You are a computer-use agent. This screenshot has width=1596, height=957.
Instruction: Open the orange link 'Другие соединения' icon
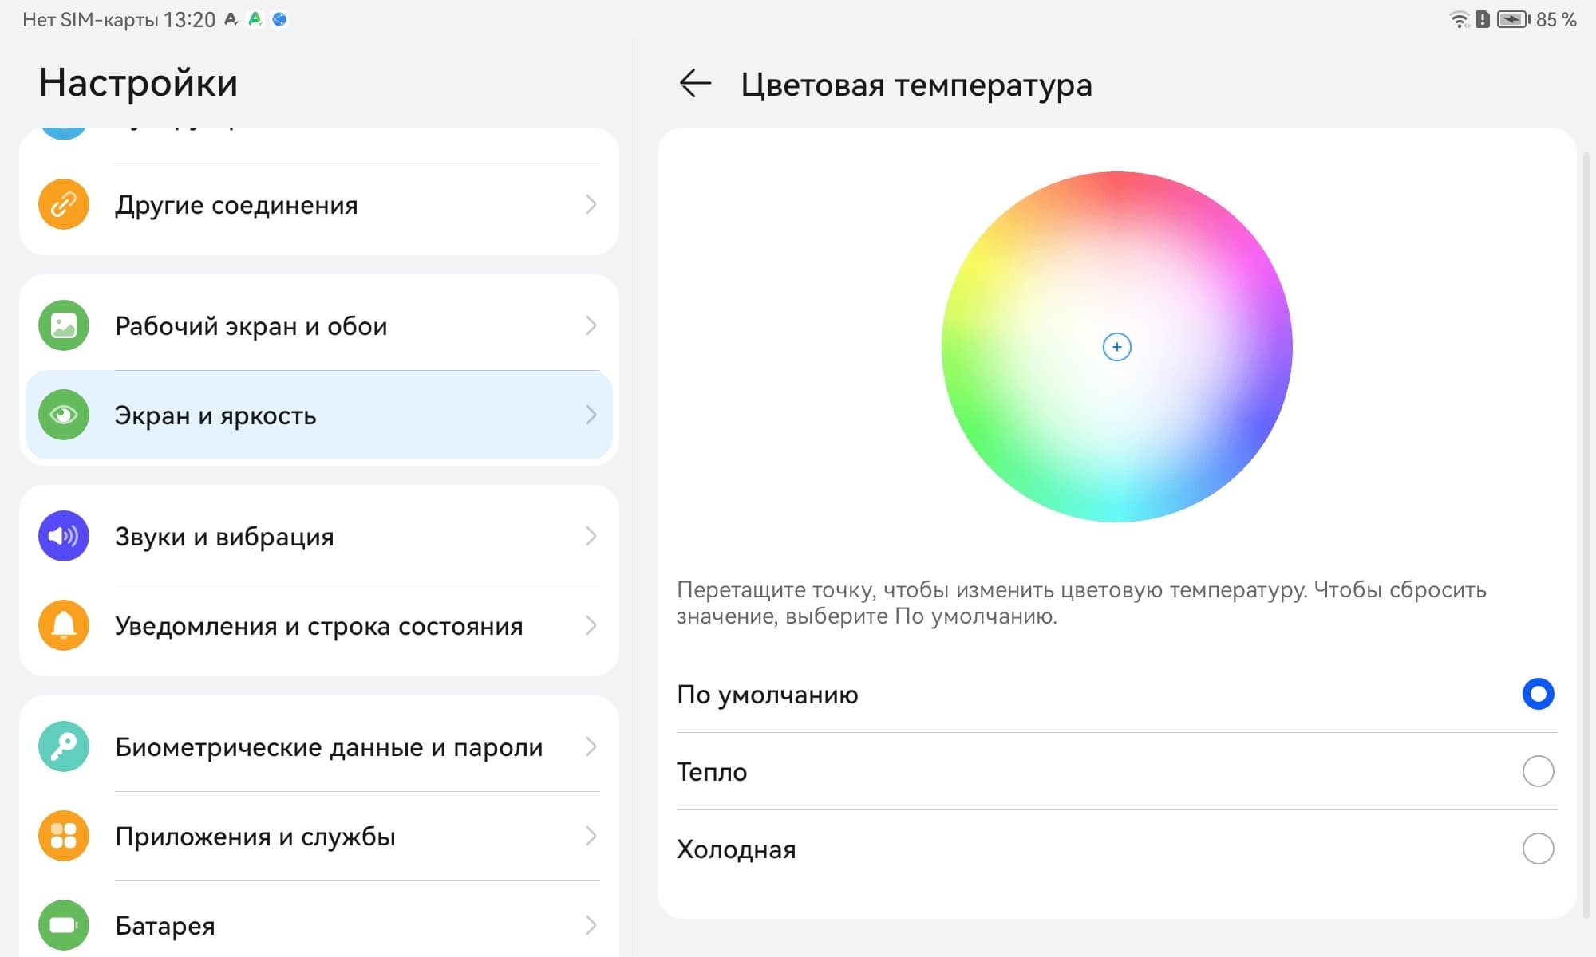tap(64, 205)
